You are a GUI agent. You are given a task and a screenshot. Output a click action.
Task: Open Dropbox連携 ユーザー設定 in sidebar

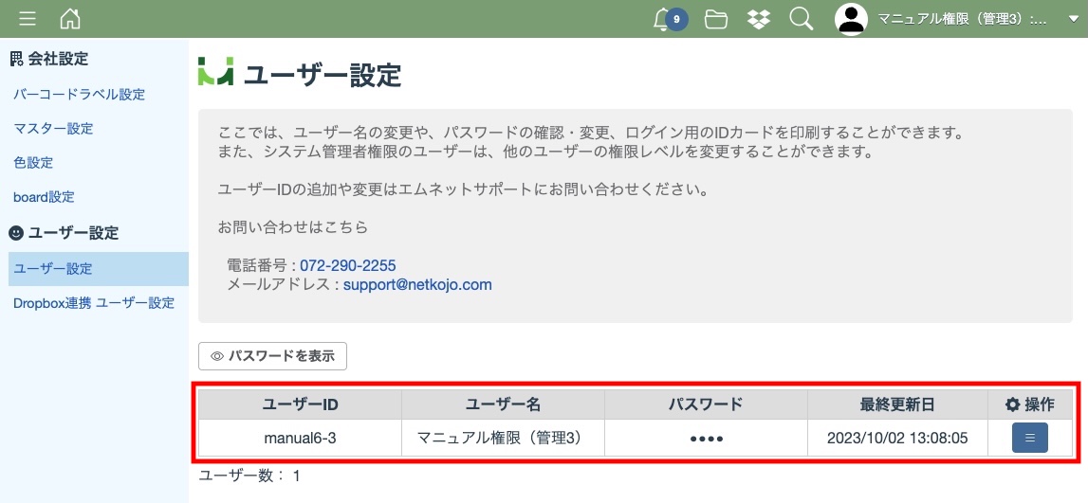(x=94, y=303)
